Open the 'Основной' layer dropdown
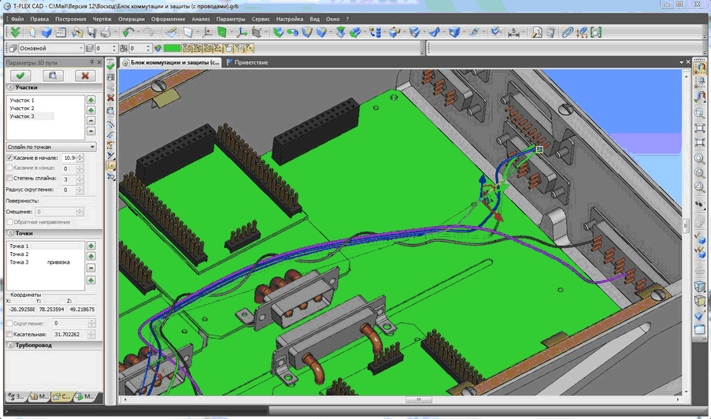 tap(80, 49)
